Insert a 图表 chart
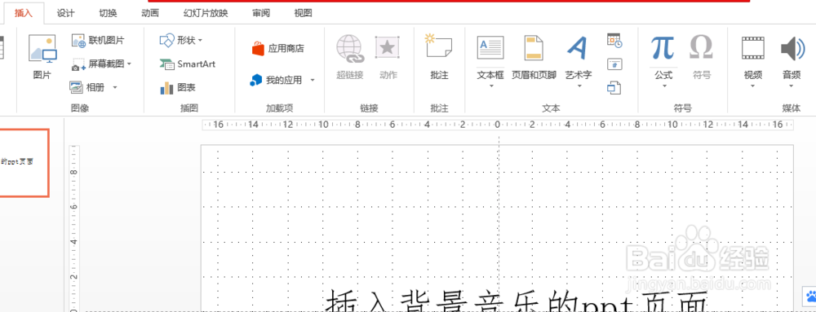Image resolution: width=816 pixels, height=312 pixels. tap(178, 88)
